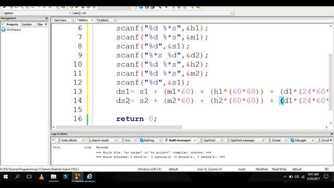This screenshot has width=334, height=188.
Task: Switch to the Symbols tab
Action: coord(27,25)
